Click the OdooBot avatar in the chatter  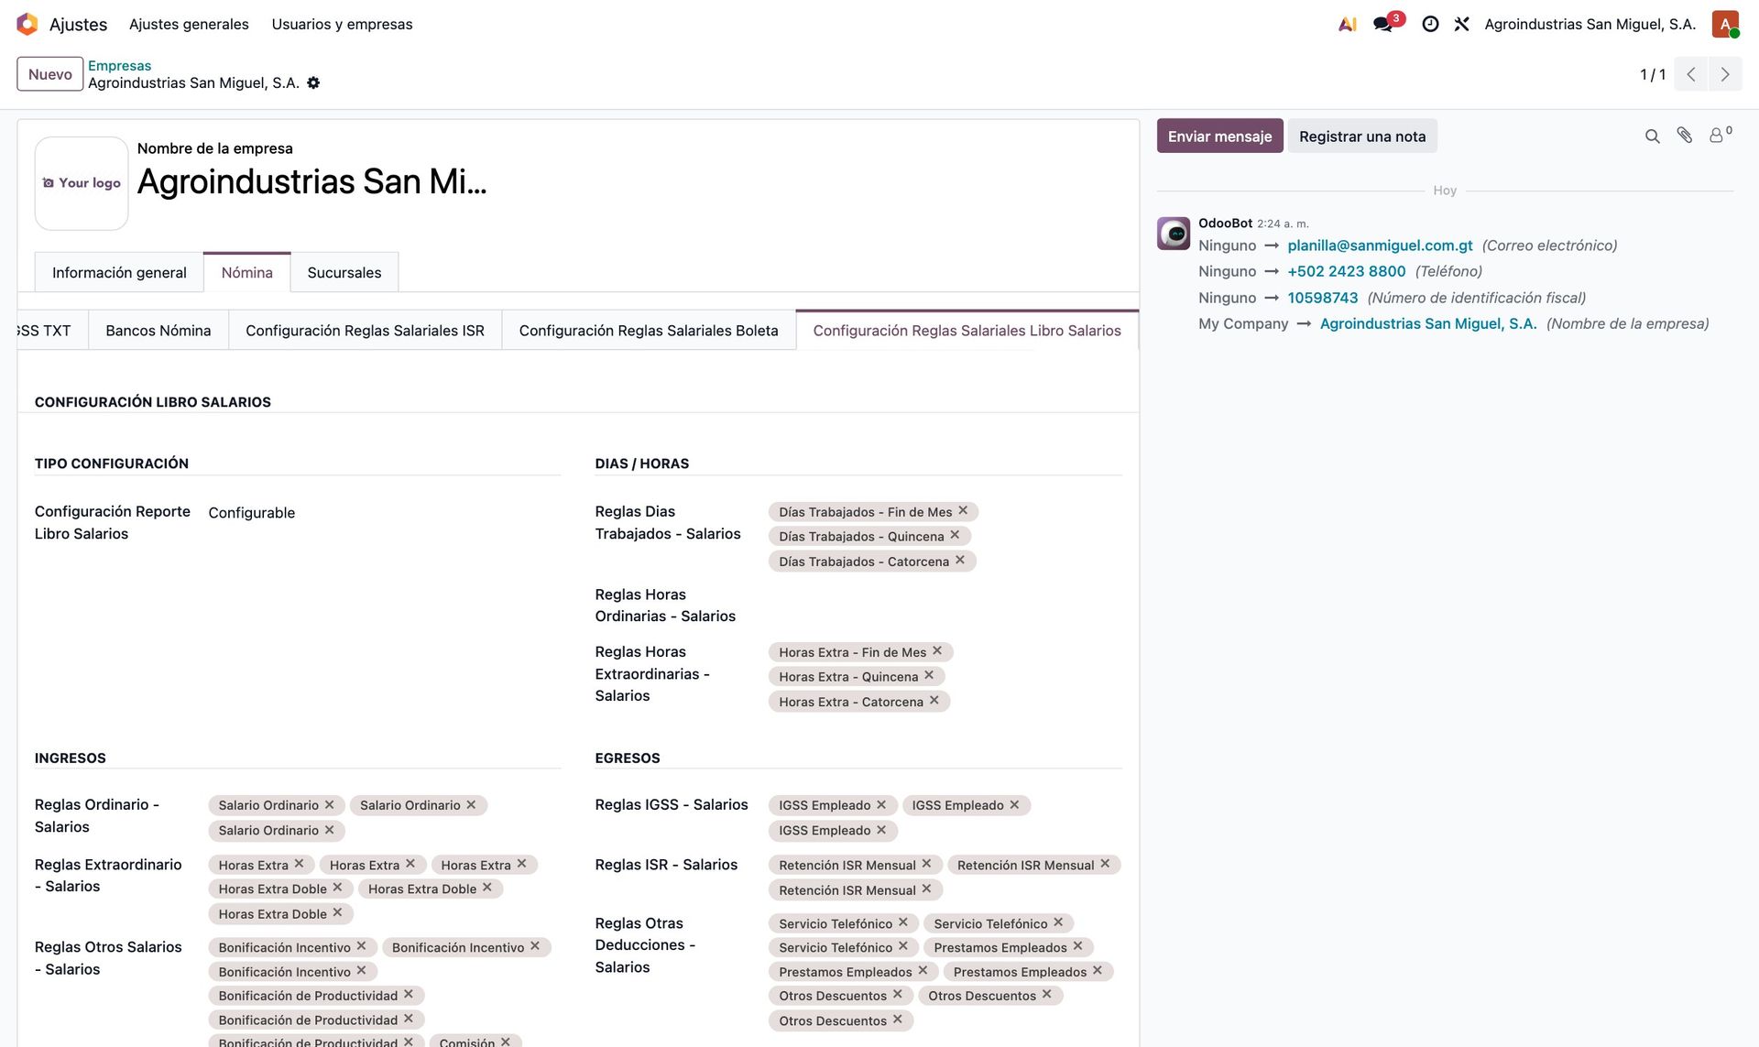(x=1174, y=234)
